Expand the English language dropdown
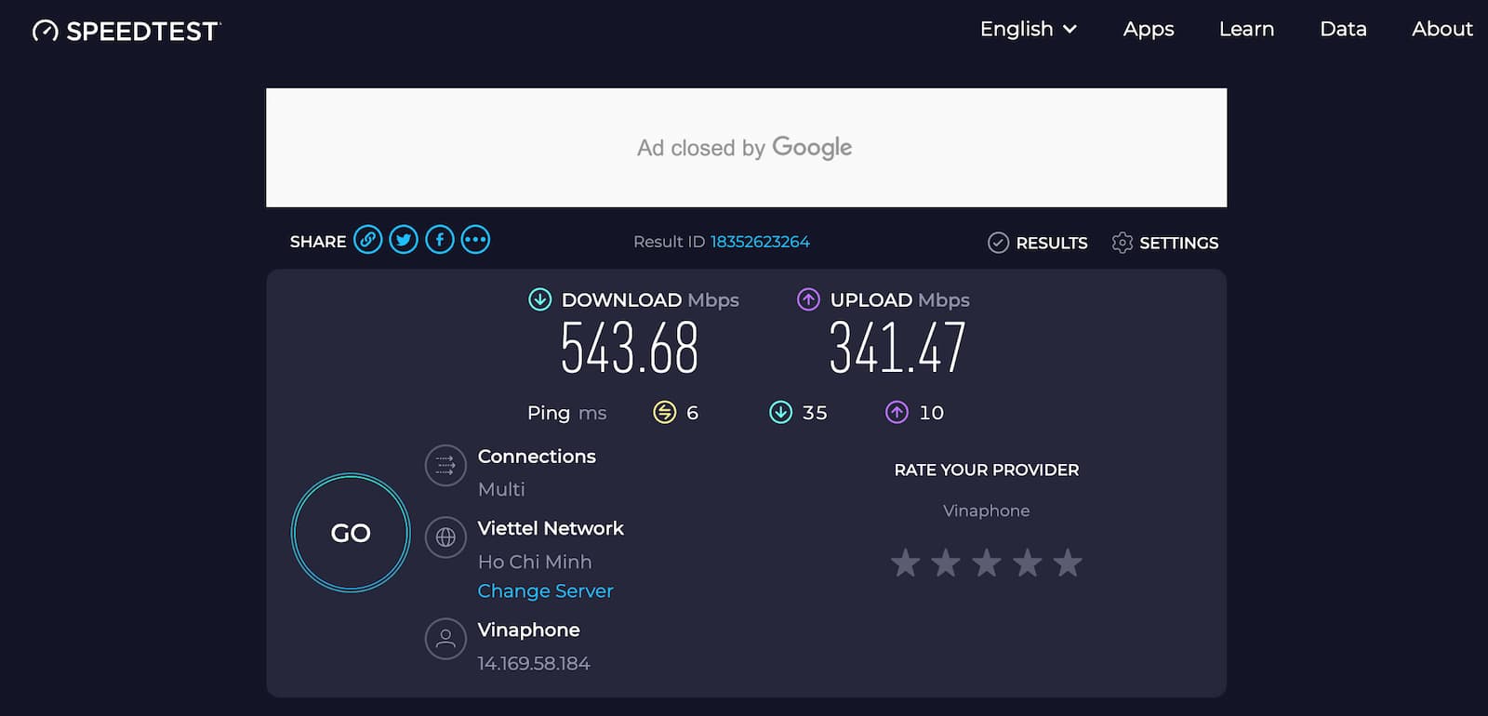This screenshot has height=716, width=1488. click(x=1028, y=29)
